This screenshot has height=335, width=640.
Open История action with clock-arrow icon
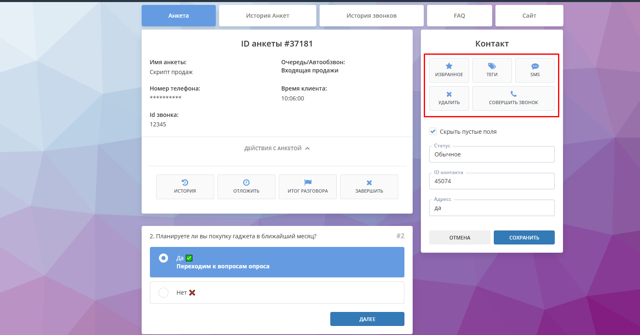click(x=185, y=183)
